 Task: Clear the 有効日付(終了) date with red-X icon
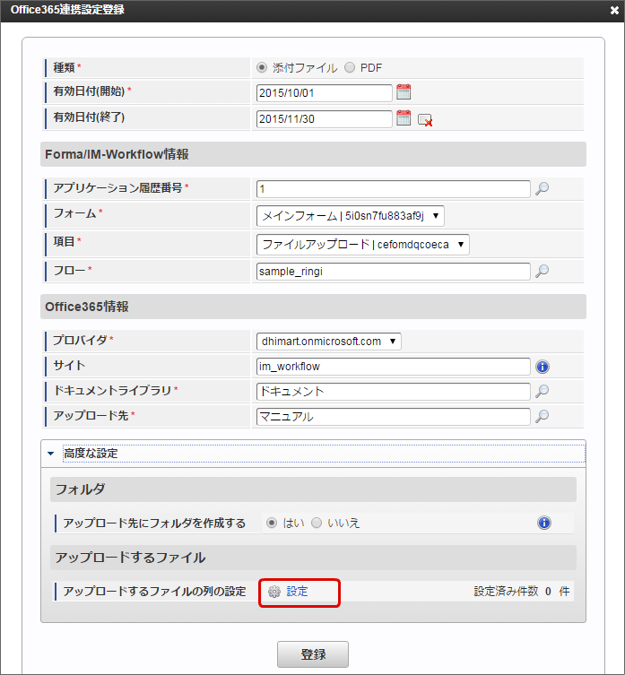coord(425,120)
